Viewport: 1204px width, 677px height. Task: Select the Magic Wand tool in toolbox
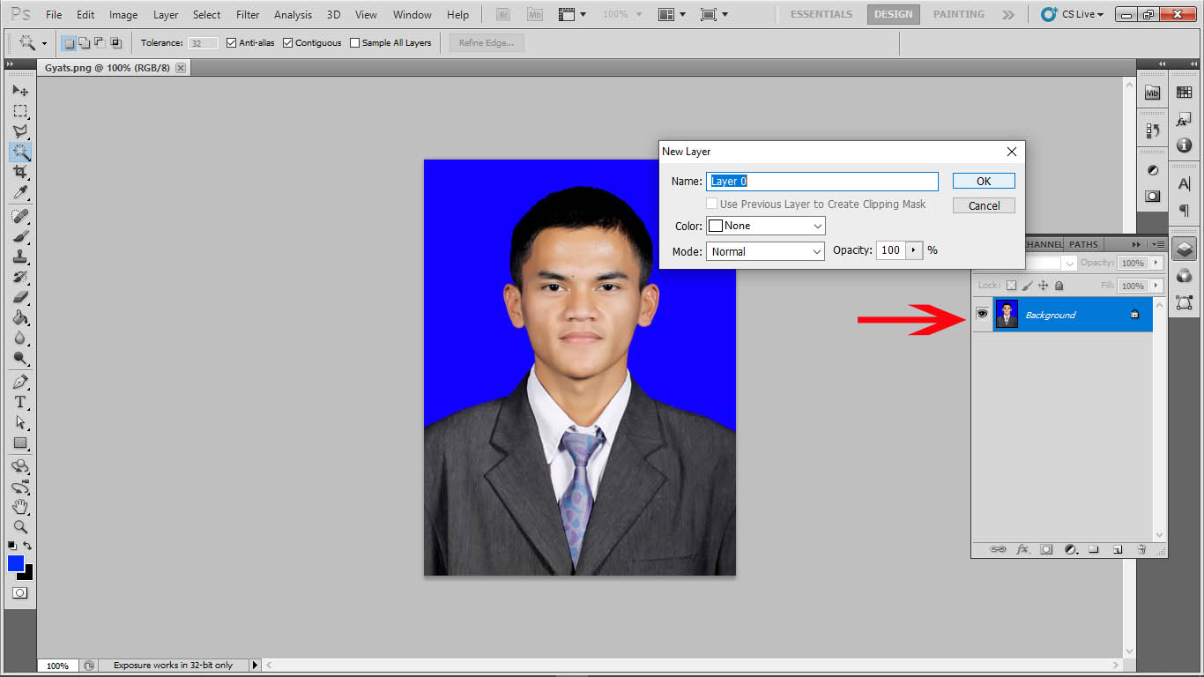click(x=20, y=152)
